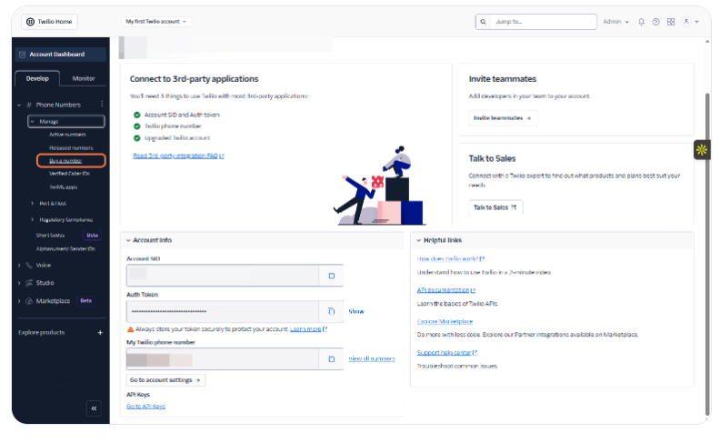This screenshot has height=443, width=720.
Task: Expand the Studio section
Action: point(19,283)
